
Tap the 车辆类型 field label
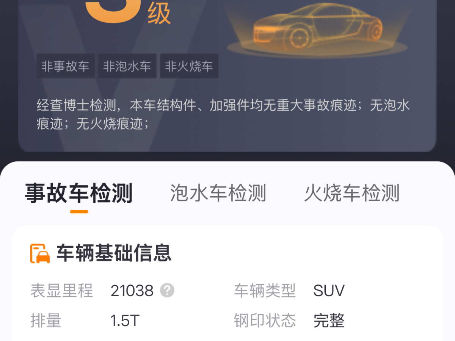pos(265,291)
